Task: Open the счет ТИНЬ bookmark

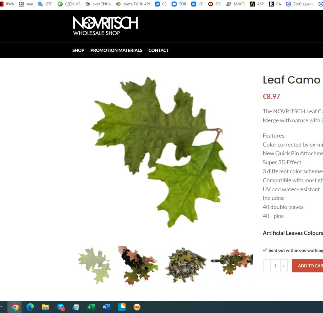Action: [x=98, y=4]
